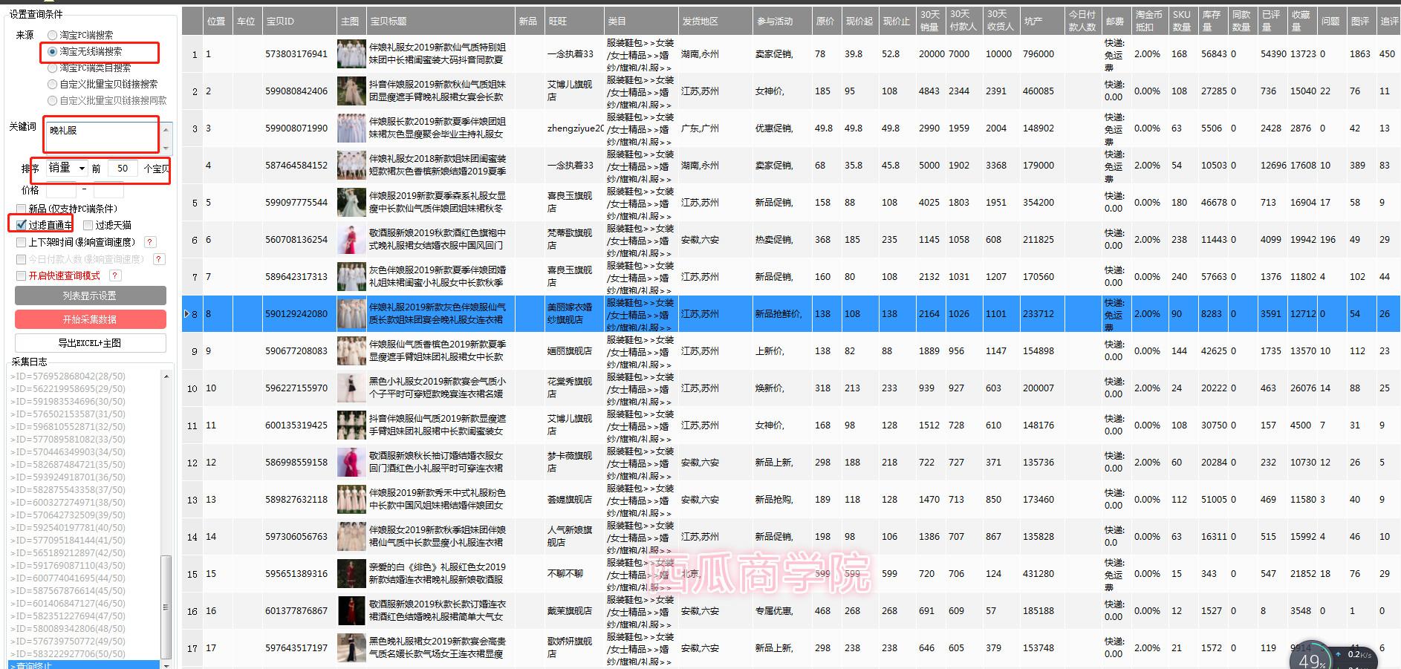Image resolution: width=1401 pixels, height=669 pixels.
Task: Click the 开始采集数据 button
Action: (x=90, y=319)
